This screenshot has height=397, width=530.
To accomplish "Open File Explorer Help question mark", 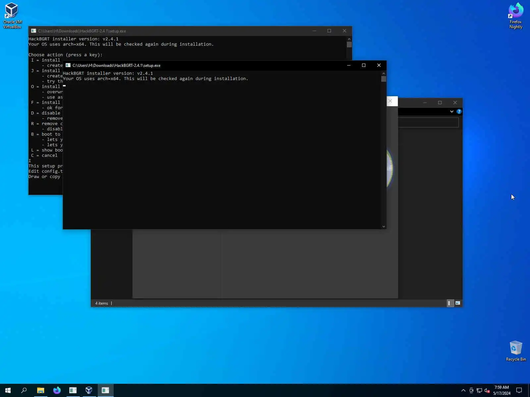I will [459, 111].
